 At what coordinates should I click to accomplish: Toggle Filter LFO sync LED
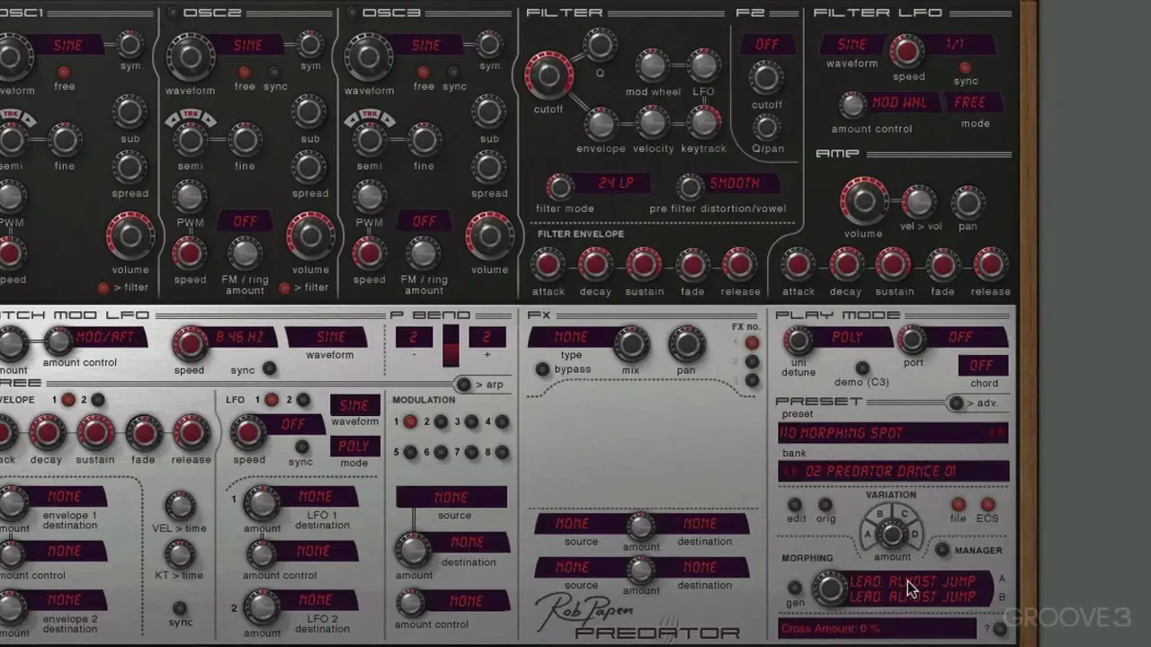point(965,67)
